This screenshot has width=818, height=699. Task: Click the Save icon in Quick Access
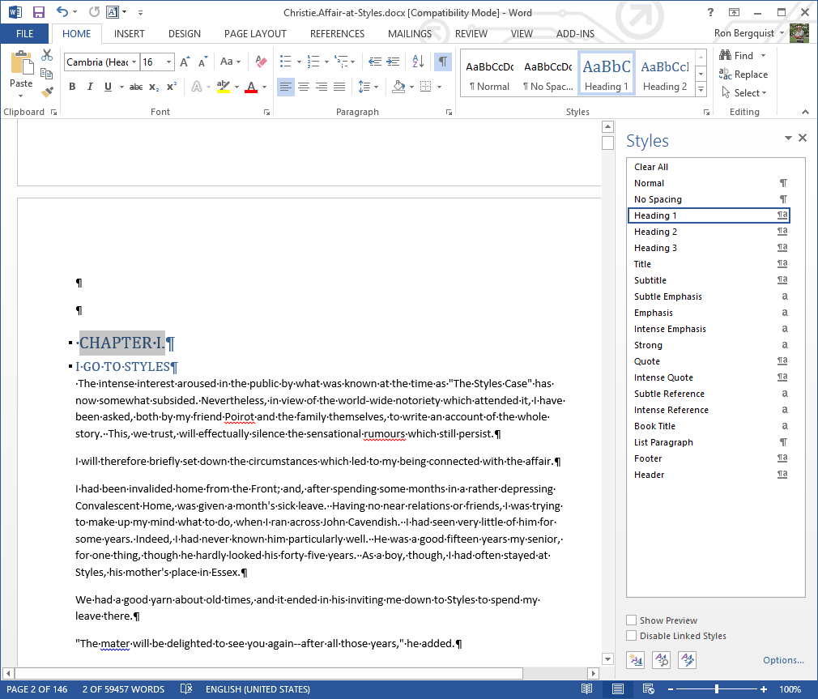point(38,12)
